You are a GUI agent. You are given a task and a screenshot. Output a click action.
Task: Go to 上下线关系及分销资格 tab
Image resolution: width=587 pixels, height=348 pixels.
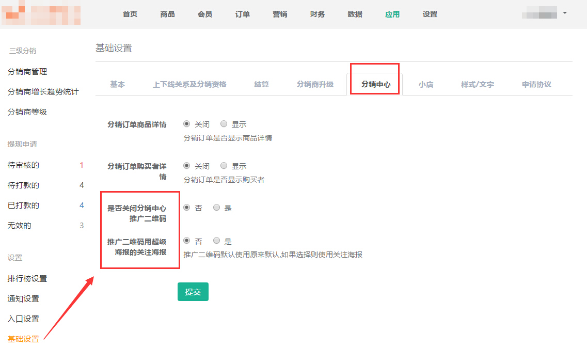tap(189, 84)
